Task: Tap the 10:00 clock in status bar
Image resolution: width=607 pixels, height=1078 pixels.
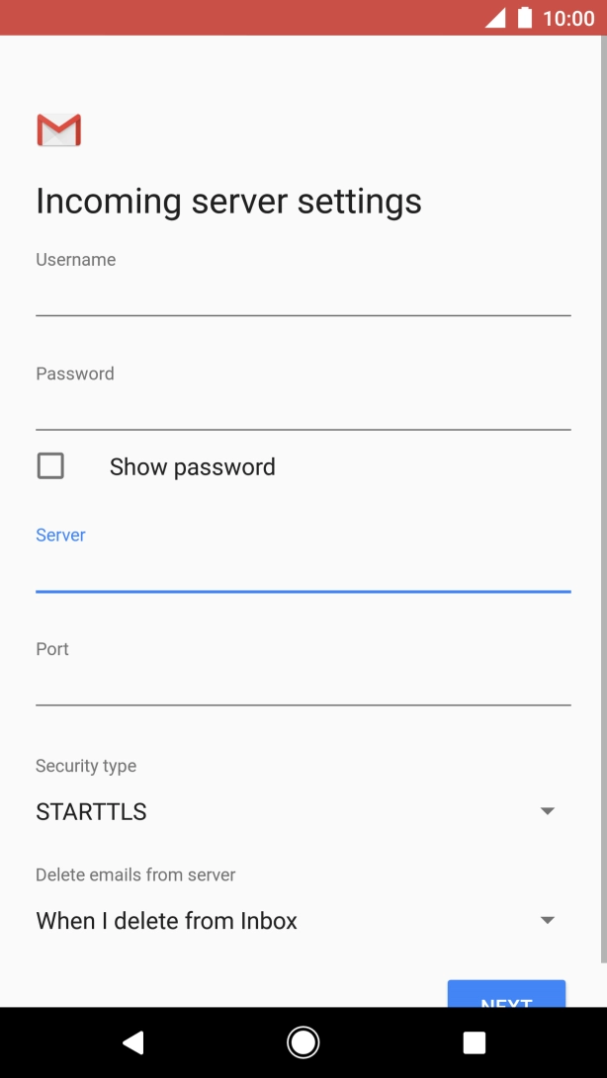Action: click(x=568, y=18)
